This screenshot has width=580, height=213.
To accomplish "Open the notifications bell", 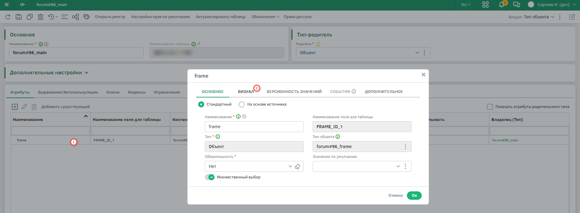I will tap(501, 5).
